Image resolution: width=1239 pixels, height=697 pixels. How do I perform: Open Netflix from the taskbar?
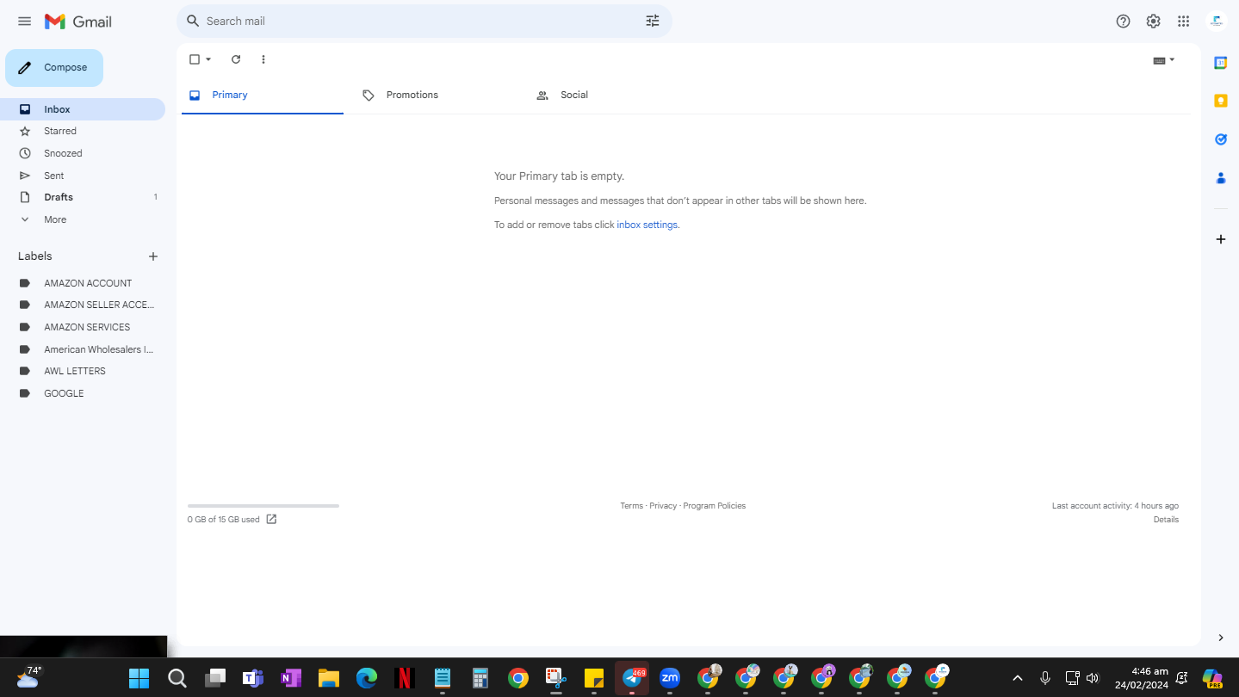404,678
